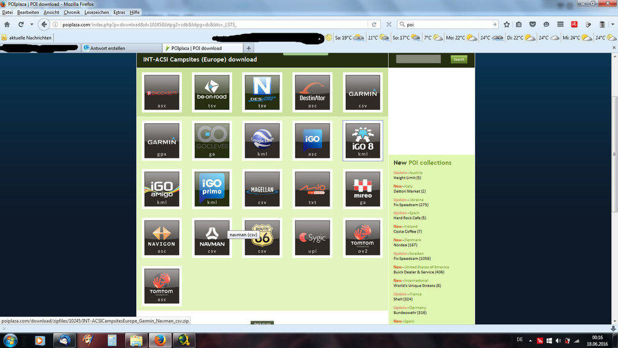Open the Pocket toolbar icon
The height and width of the screenshot is (348, 618).
(532, 24)
